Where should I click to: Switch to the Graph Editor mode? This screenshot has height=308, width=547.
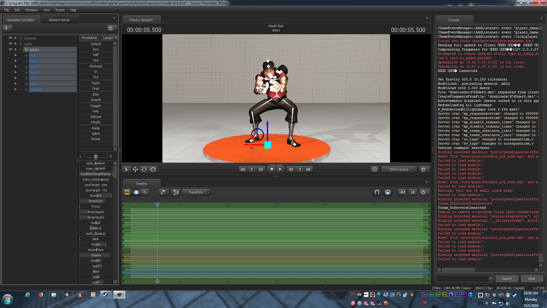[x=145, y=192]
